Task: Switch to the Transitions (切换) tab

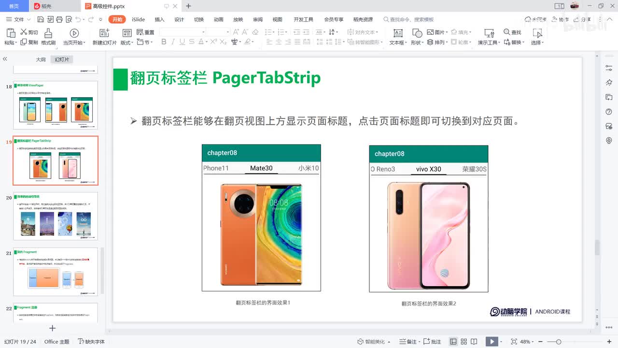Action: tap(199, 19)
